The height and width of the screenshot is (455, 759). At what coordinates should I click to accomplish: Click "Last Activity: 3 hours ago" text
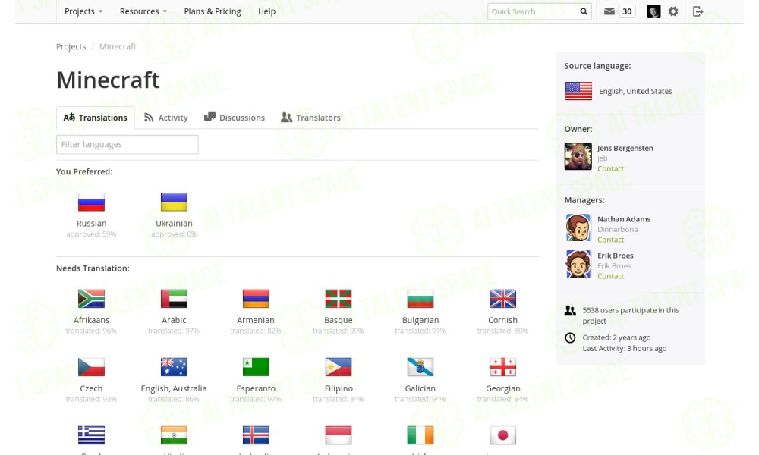point(625,348)
